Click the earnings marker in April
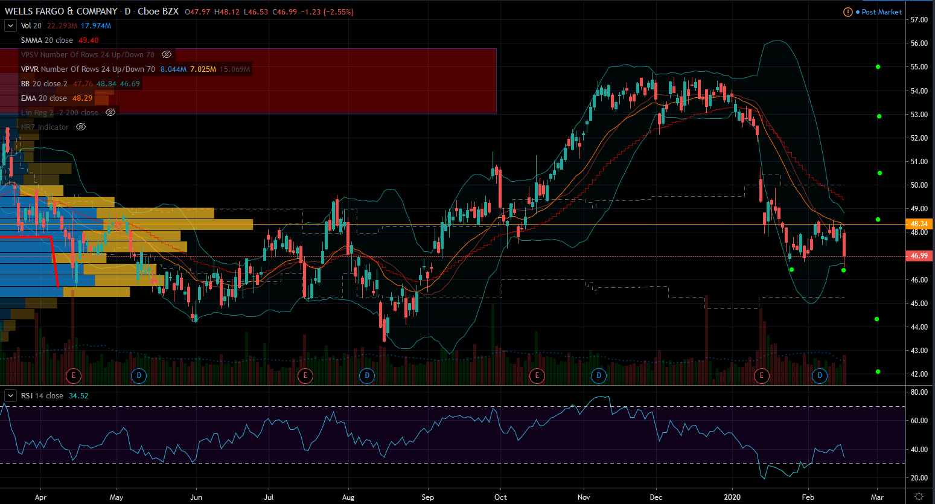The width and height of the screenshot is (935, 504). (x=74, y=375)
